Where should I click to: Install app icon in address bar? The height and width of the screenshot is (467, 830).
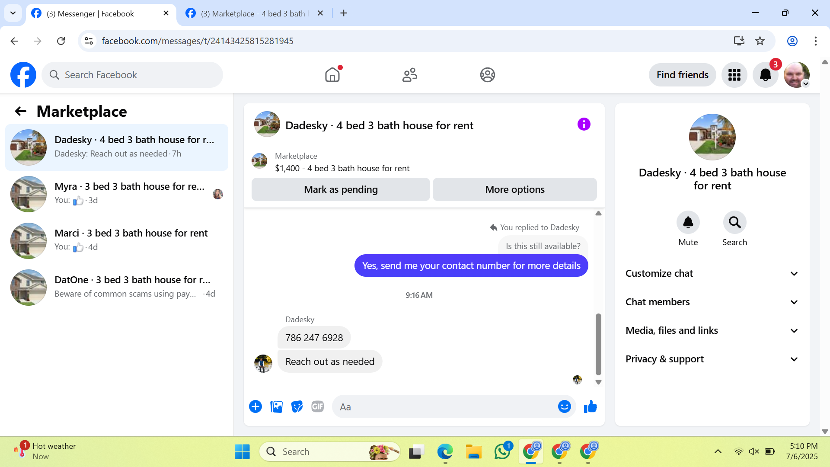(x=739, y=41)
